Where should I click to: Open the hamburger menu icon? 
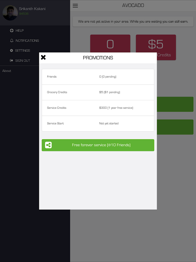[75, 6]
